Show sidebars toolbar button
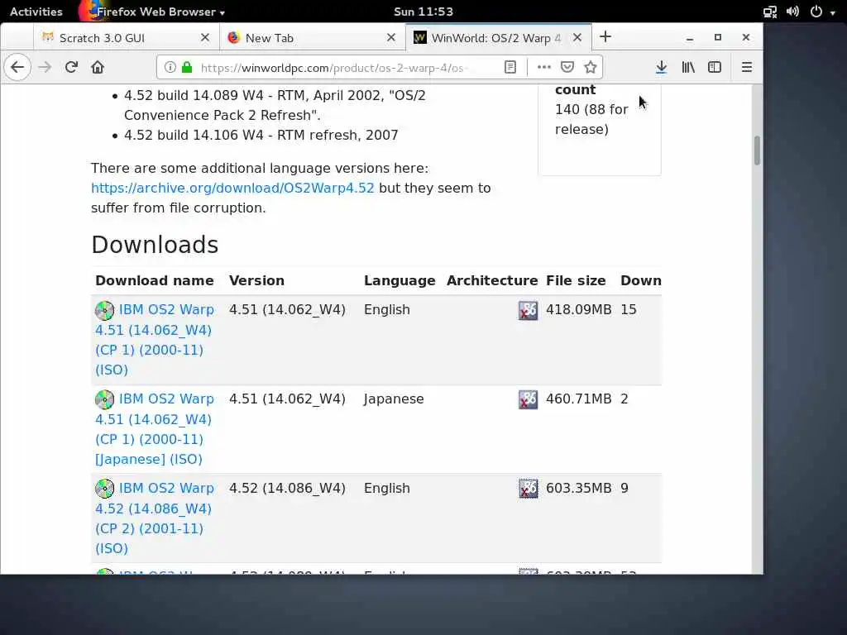Viewport: 847px width, 635px height. coord(715,68)
